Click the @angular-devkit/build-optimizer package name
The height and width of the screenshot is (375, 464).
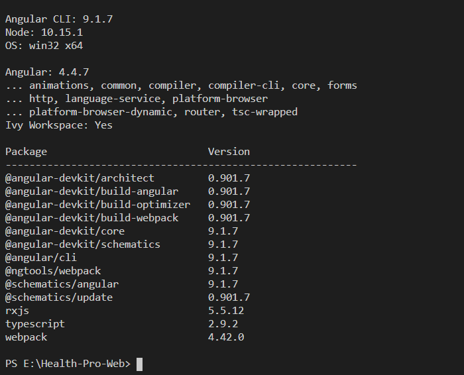97,205
